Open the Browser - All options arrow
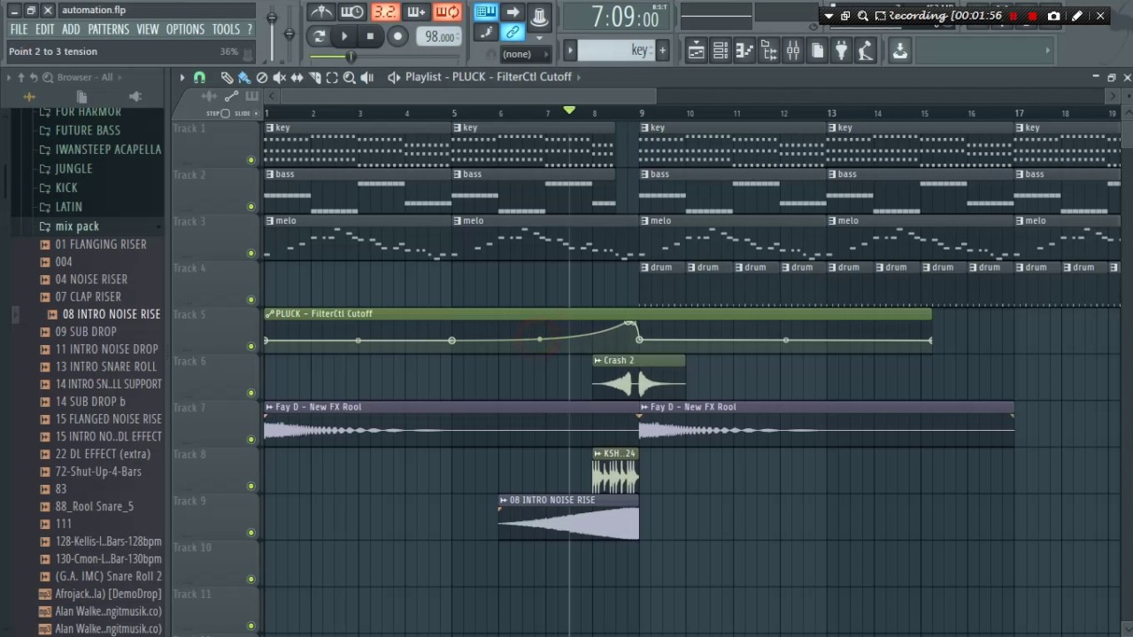The width and height of the screenshot is (1133, 637). [x=10, y=78]
